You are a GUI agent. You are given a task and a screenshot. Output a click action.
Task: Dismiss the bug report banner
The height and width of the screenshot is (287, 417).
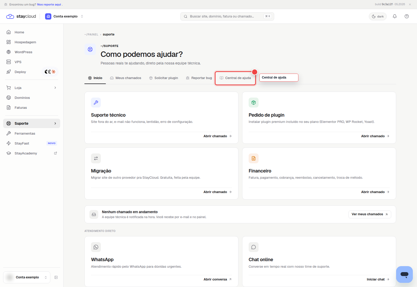pos(410,4)
